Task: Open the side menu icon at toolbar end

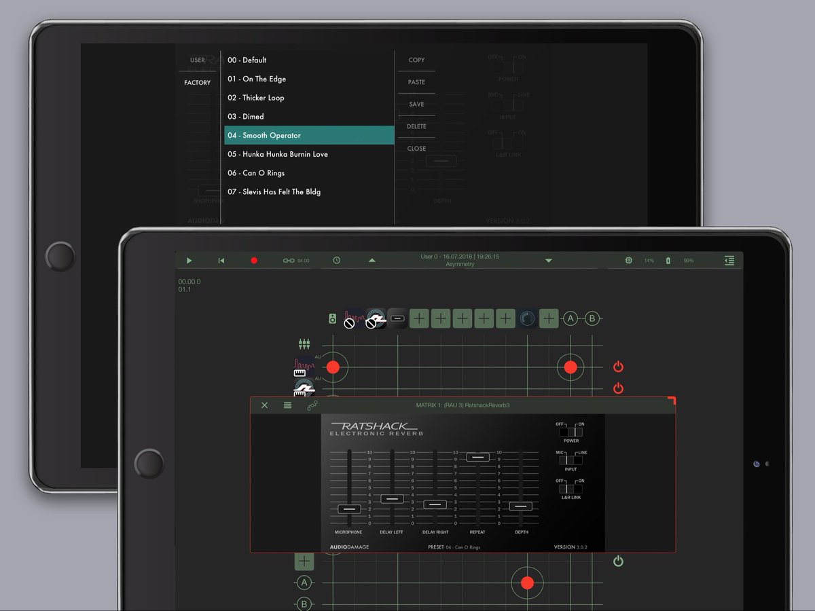Action: click(729, 261)
